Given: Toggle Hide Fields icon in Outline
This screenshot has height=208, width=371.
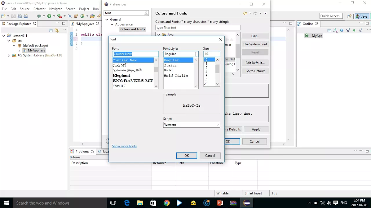Looking at the screenshot, I should pyautogui.click(x=342, y=30).
